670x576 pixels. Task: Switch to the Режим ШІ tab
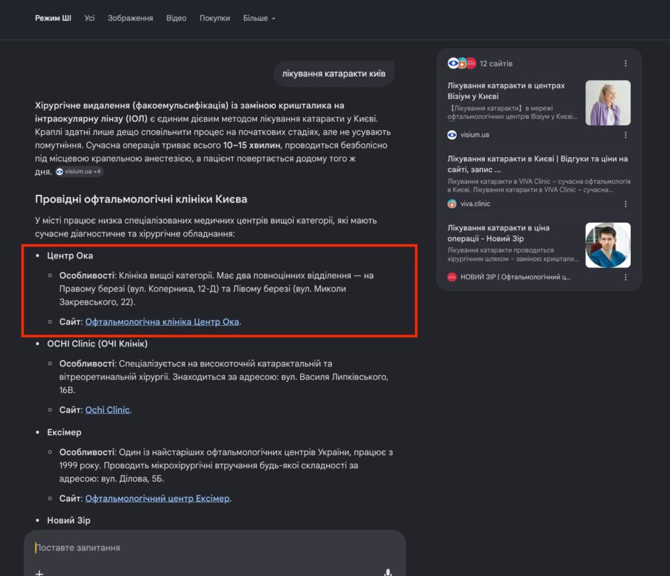coord(53,18)
